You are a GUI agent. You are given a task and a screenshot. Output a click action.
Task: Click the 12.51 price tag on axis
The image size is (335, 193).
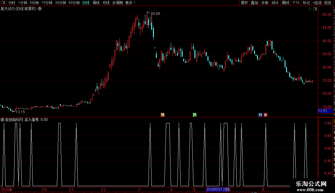click(x=325, y=111)
